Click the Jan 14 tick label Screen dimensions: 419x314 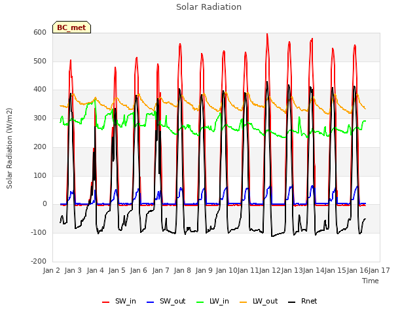click(x=313, y=270)
